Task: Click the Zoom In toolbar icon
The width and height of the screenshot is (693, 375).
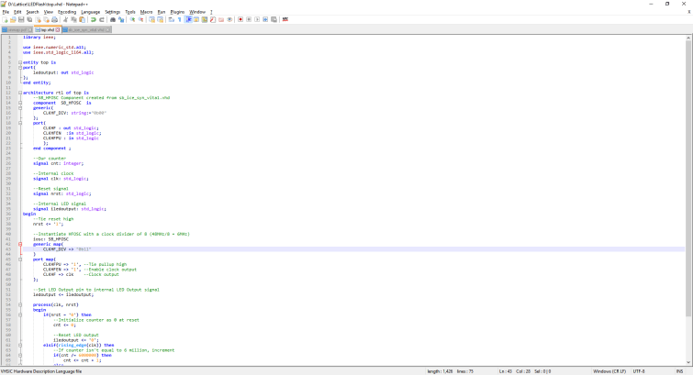Action: coord(131,19)
